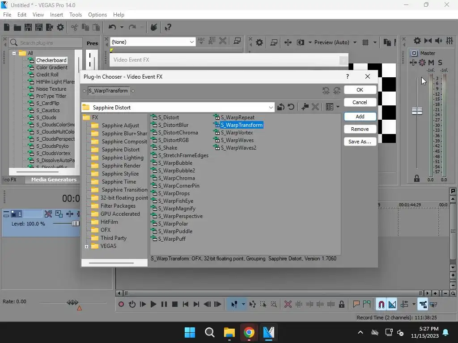Open a project via the folder toolbar icon
The image size is (458, 343).
(x=17, y=27)
